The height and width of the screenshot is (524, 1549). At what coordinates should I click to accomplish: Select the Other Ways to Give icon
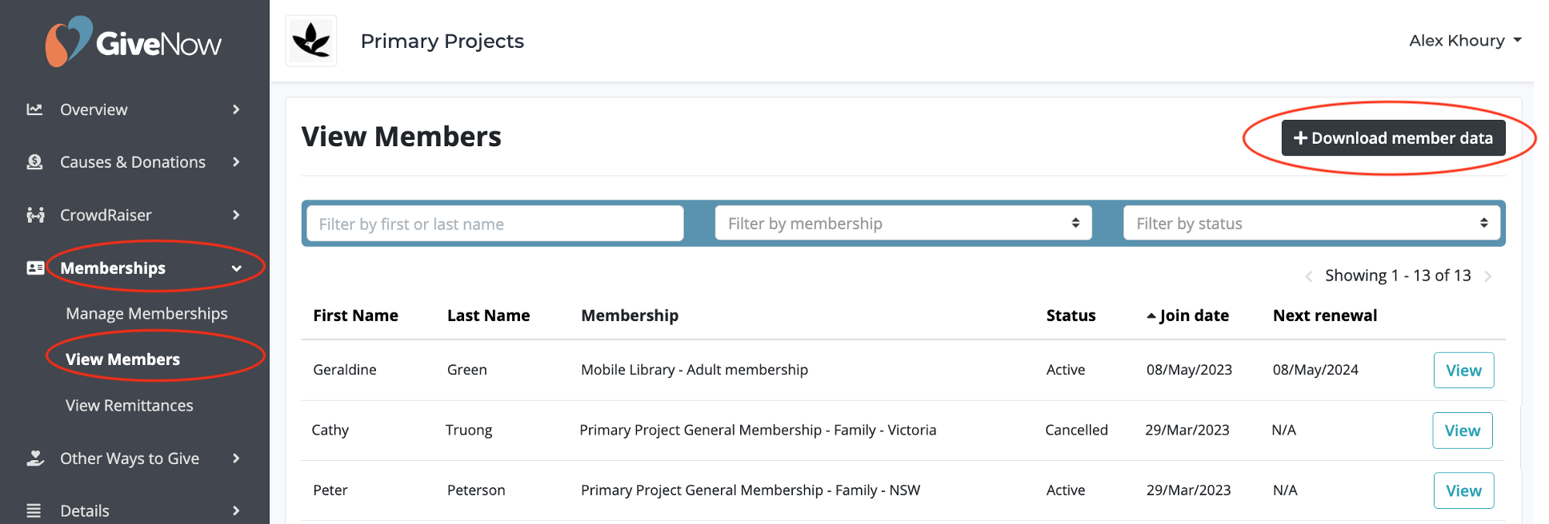[x=35, y=458]
